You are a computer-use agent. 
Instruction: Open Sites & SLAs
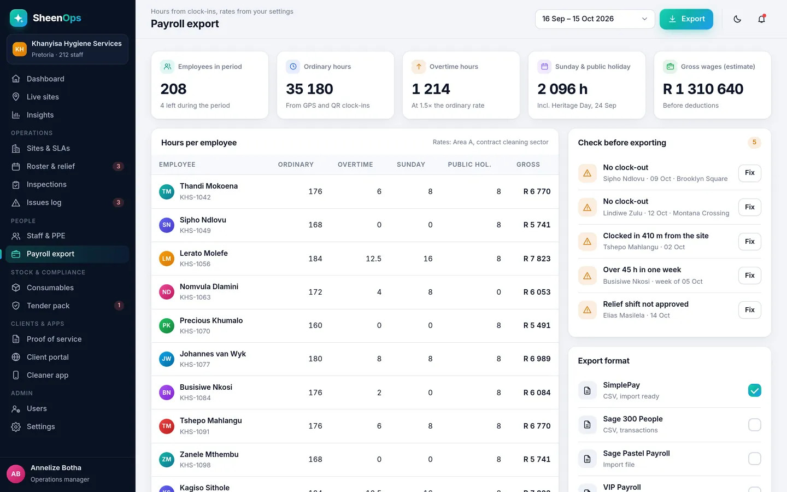click(x=67, y=148)
